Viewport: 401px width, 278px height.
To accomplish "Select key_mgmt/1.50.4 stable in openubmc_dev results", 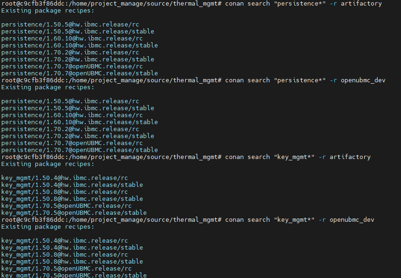I will click(72, 248).
